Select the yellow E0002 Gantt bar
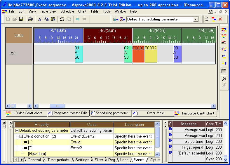The width and height of the screenshot is (230, 165). (151, 54)
